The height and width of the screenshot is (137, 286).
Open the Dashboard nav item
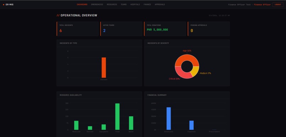82,5
